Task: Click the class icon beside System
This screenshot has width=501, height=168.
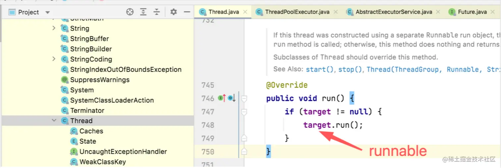Action: click(65, 90)
